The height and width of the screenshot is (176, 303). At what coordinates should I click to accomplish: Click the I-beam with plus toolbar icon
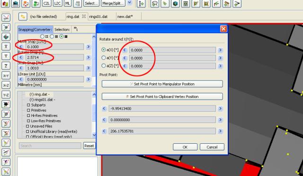(141, 3)
